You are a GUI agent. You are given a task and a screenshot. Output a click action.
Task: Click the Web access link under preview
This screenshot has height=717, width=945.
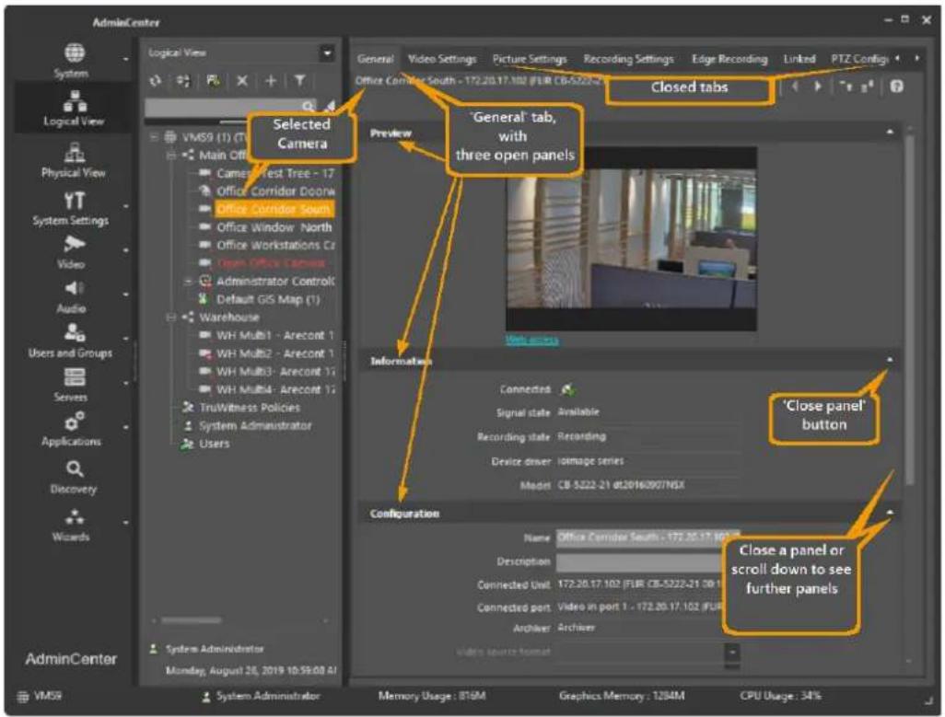coord(531,341)
